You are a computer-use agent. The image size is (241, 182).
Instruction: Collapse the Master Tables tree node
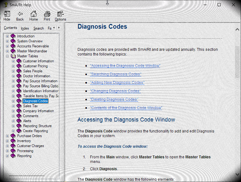click(7, 56)
